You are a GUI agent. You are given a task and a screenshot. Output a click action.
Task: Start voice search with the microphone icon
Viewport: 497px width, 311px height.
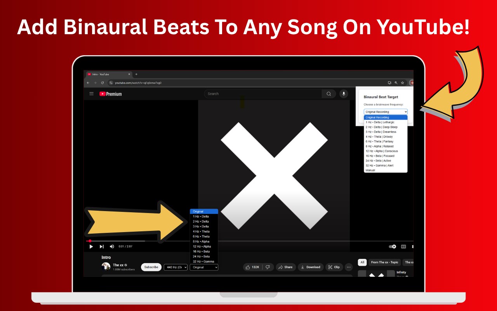click(343, 94)
